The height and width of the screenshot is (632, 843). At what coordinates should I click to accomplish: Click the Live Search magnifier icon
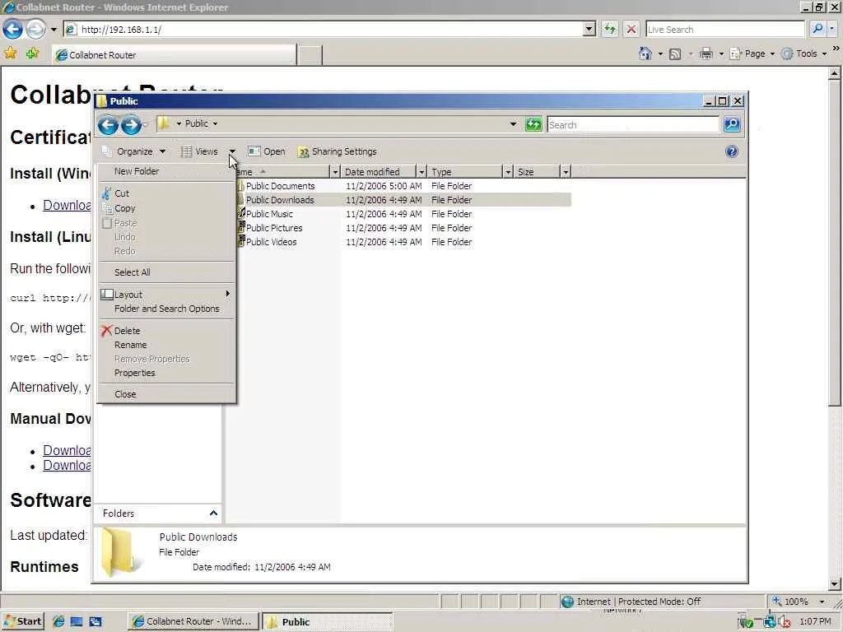pyautogui.click(x=817, y=29)
